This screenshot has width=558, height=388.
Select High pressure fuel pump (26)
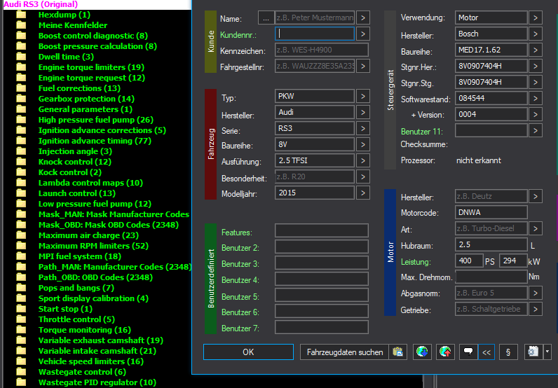coord(96,120)
